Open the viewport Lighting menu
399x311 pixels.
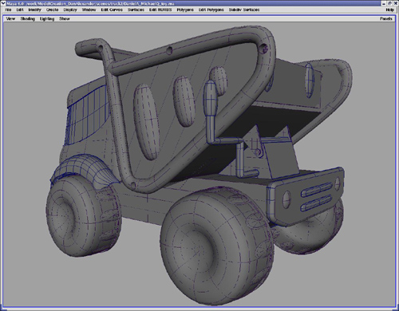47,18
